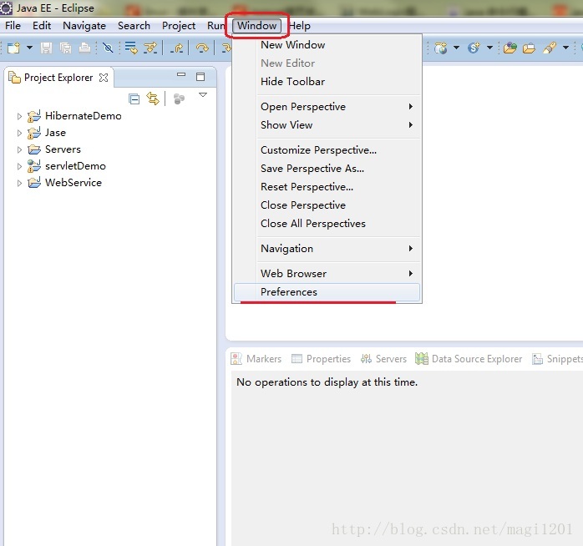583x546 pixels.
Task: Open dropdown beside New Dynamic Web Project icon
Action: point(456,48)
